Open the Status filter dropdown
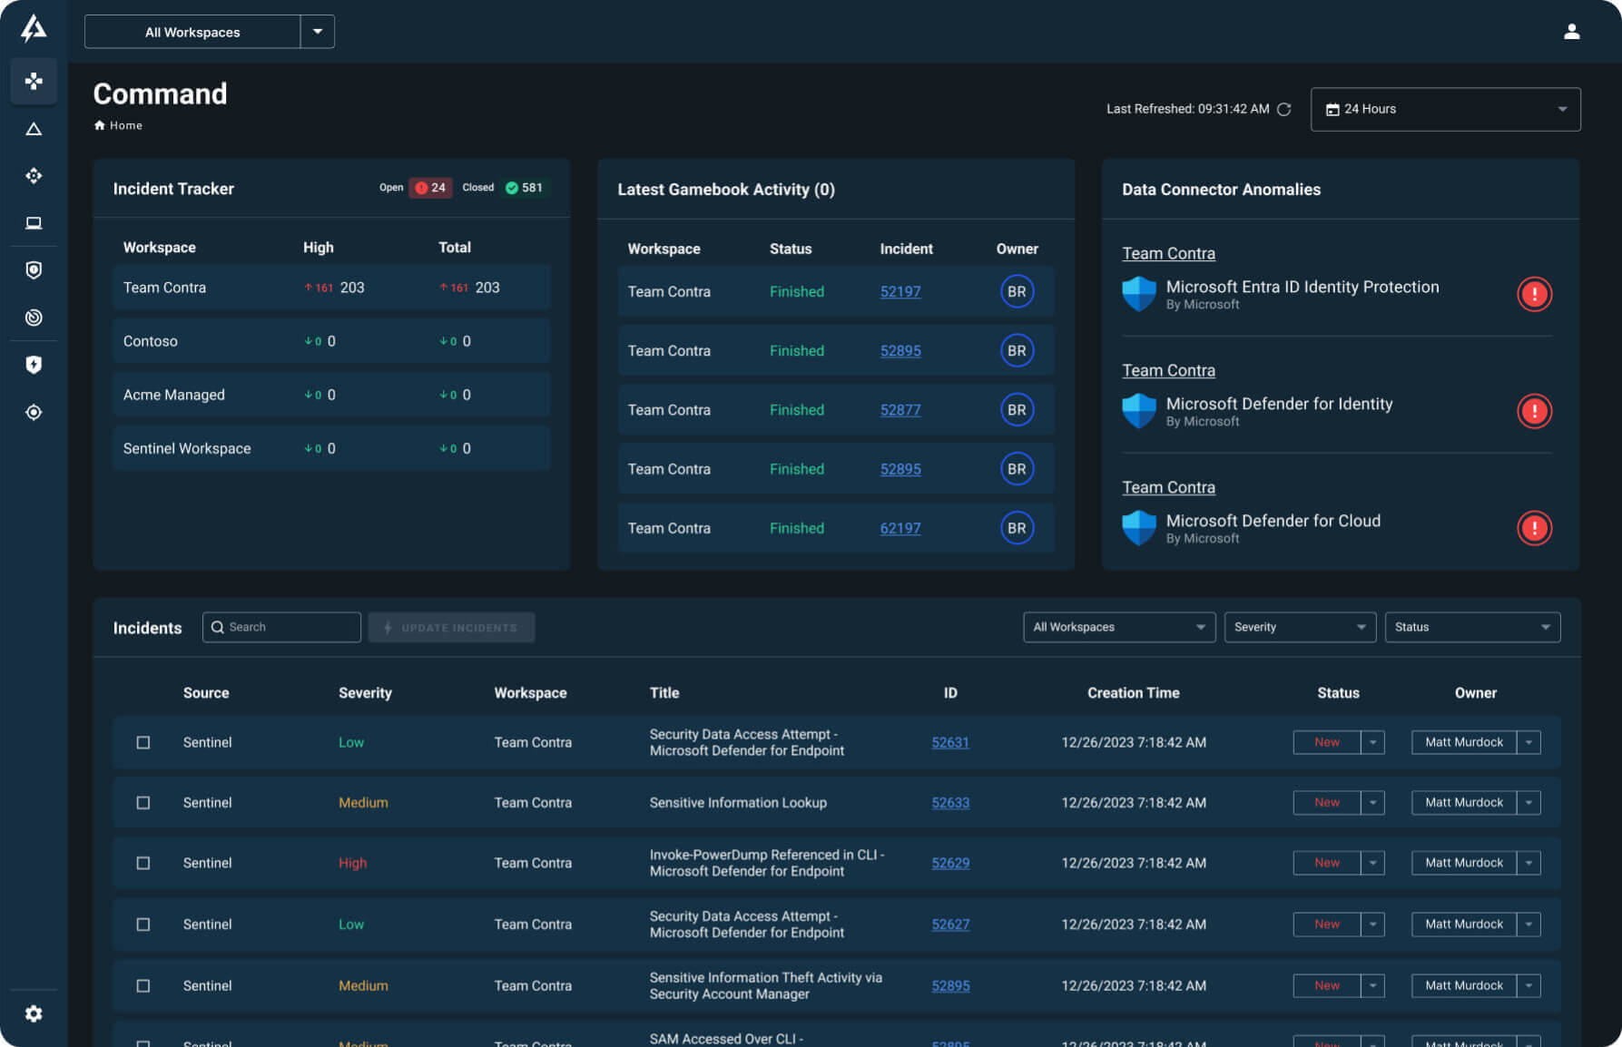This screenshot has width=1622, height=1047. [x=1471, y=627]
